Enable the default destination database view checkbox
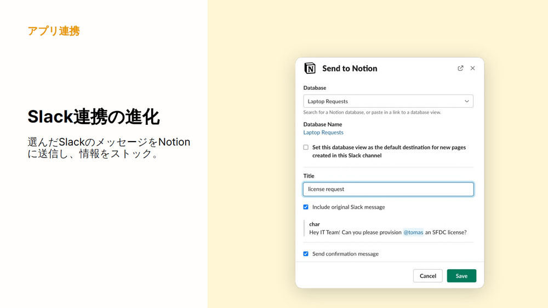The width and height of the screenshot is (548, 308). [306, 147]
